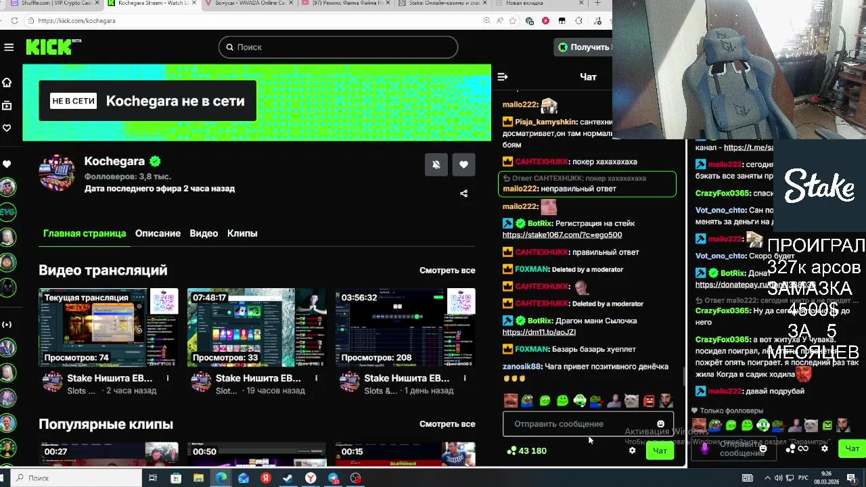This screenshot has width=866, height=487.
Task: Open options menu for 'Просмотров: 74' video
Action: (168, 378)
